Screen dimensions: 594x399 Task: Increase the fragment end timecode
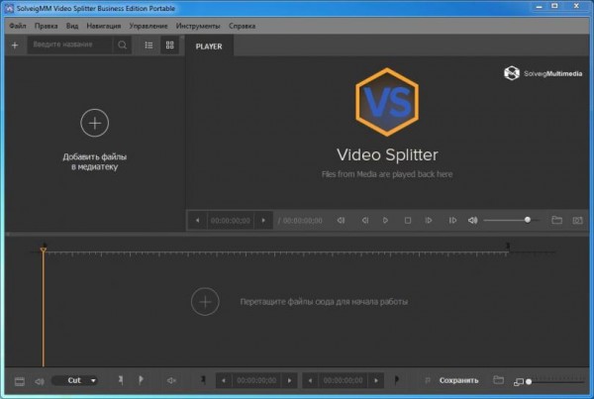[x=376, y=380]
